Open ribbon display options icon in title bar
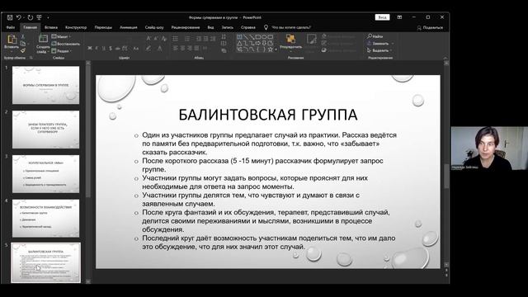This screenshot has width=528, height=297. click(399, 17)
